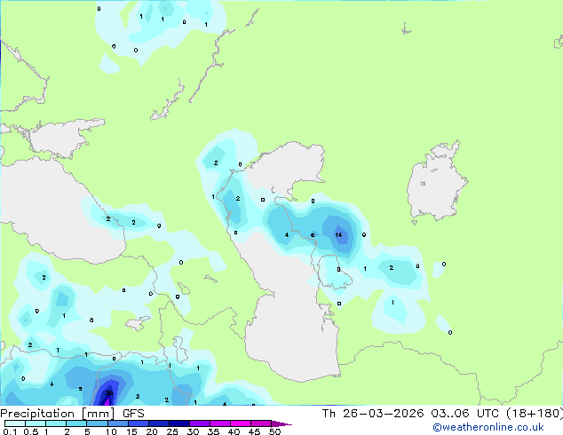Open the weatheronline.co.uk copyright link
This screenshot has height=435, width=563.
[x=488, y=427]
